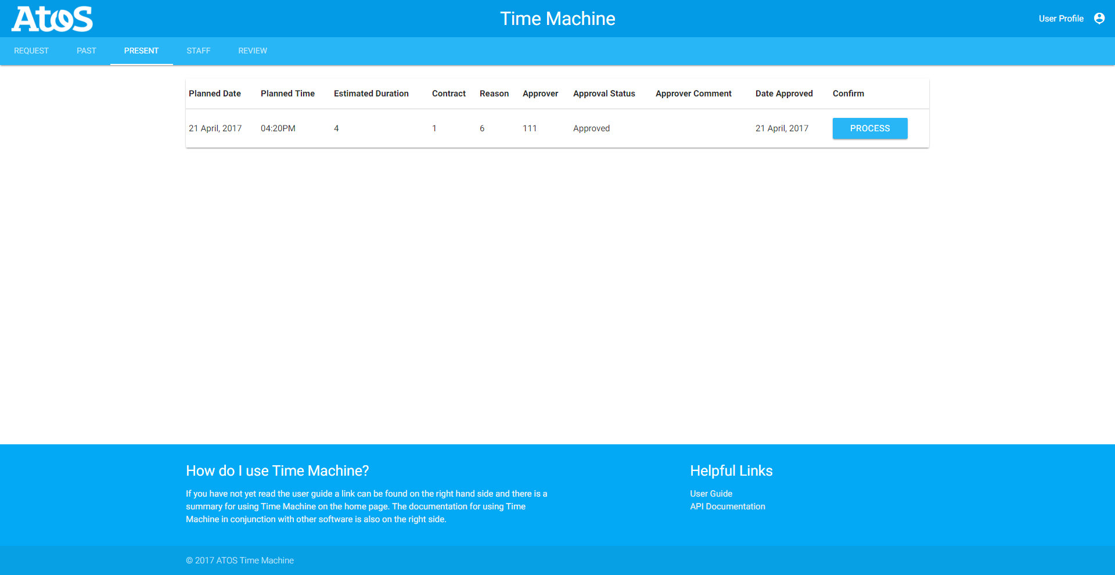
Task: Click the Approval Status column header
Action: [x=604, y=94]
